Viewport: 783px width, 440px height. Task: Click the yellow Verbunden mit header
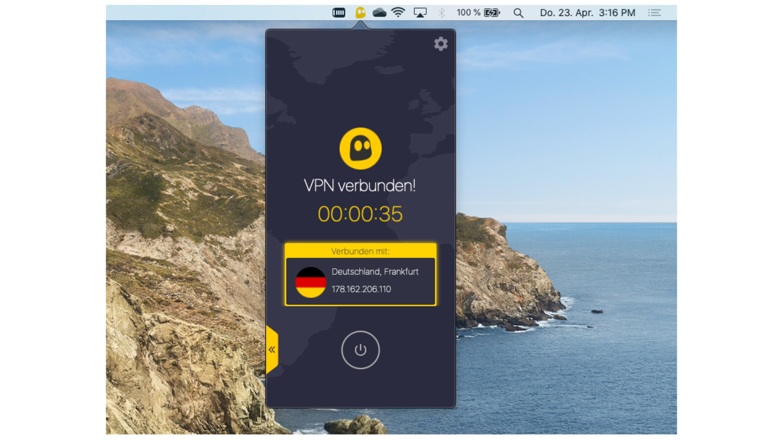(360, 251)
